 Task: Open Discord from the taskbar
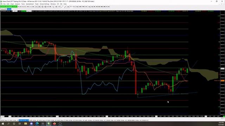(31, 124)
